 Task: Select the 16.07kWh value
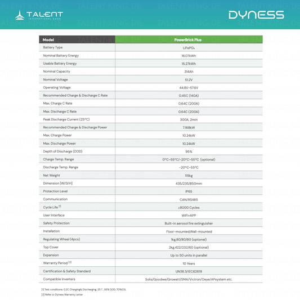(x=189, y=56)
